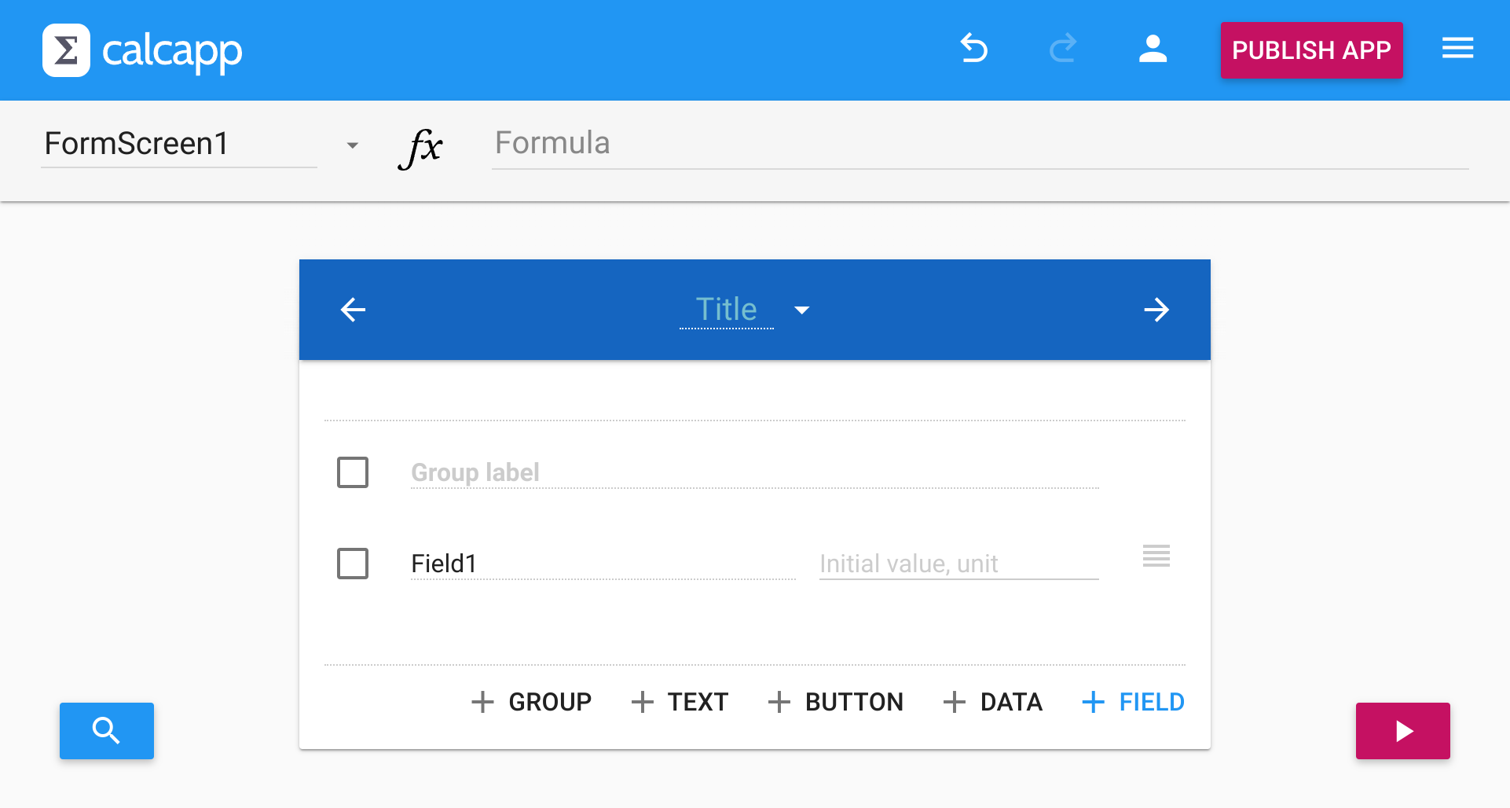Click the fx formula icon
This screenshot has height=808, width=1510.
(x=421, y=148)
